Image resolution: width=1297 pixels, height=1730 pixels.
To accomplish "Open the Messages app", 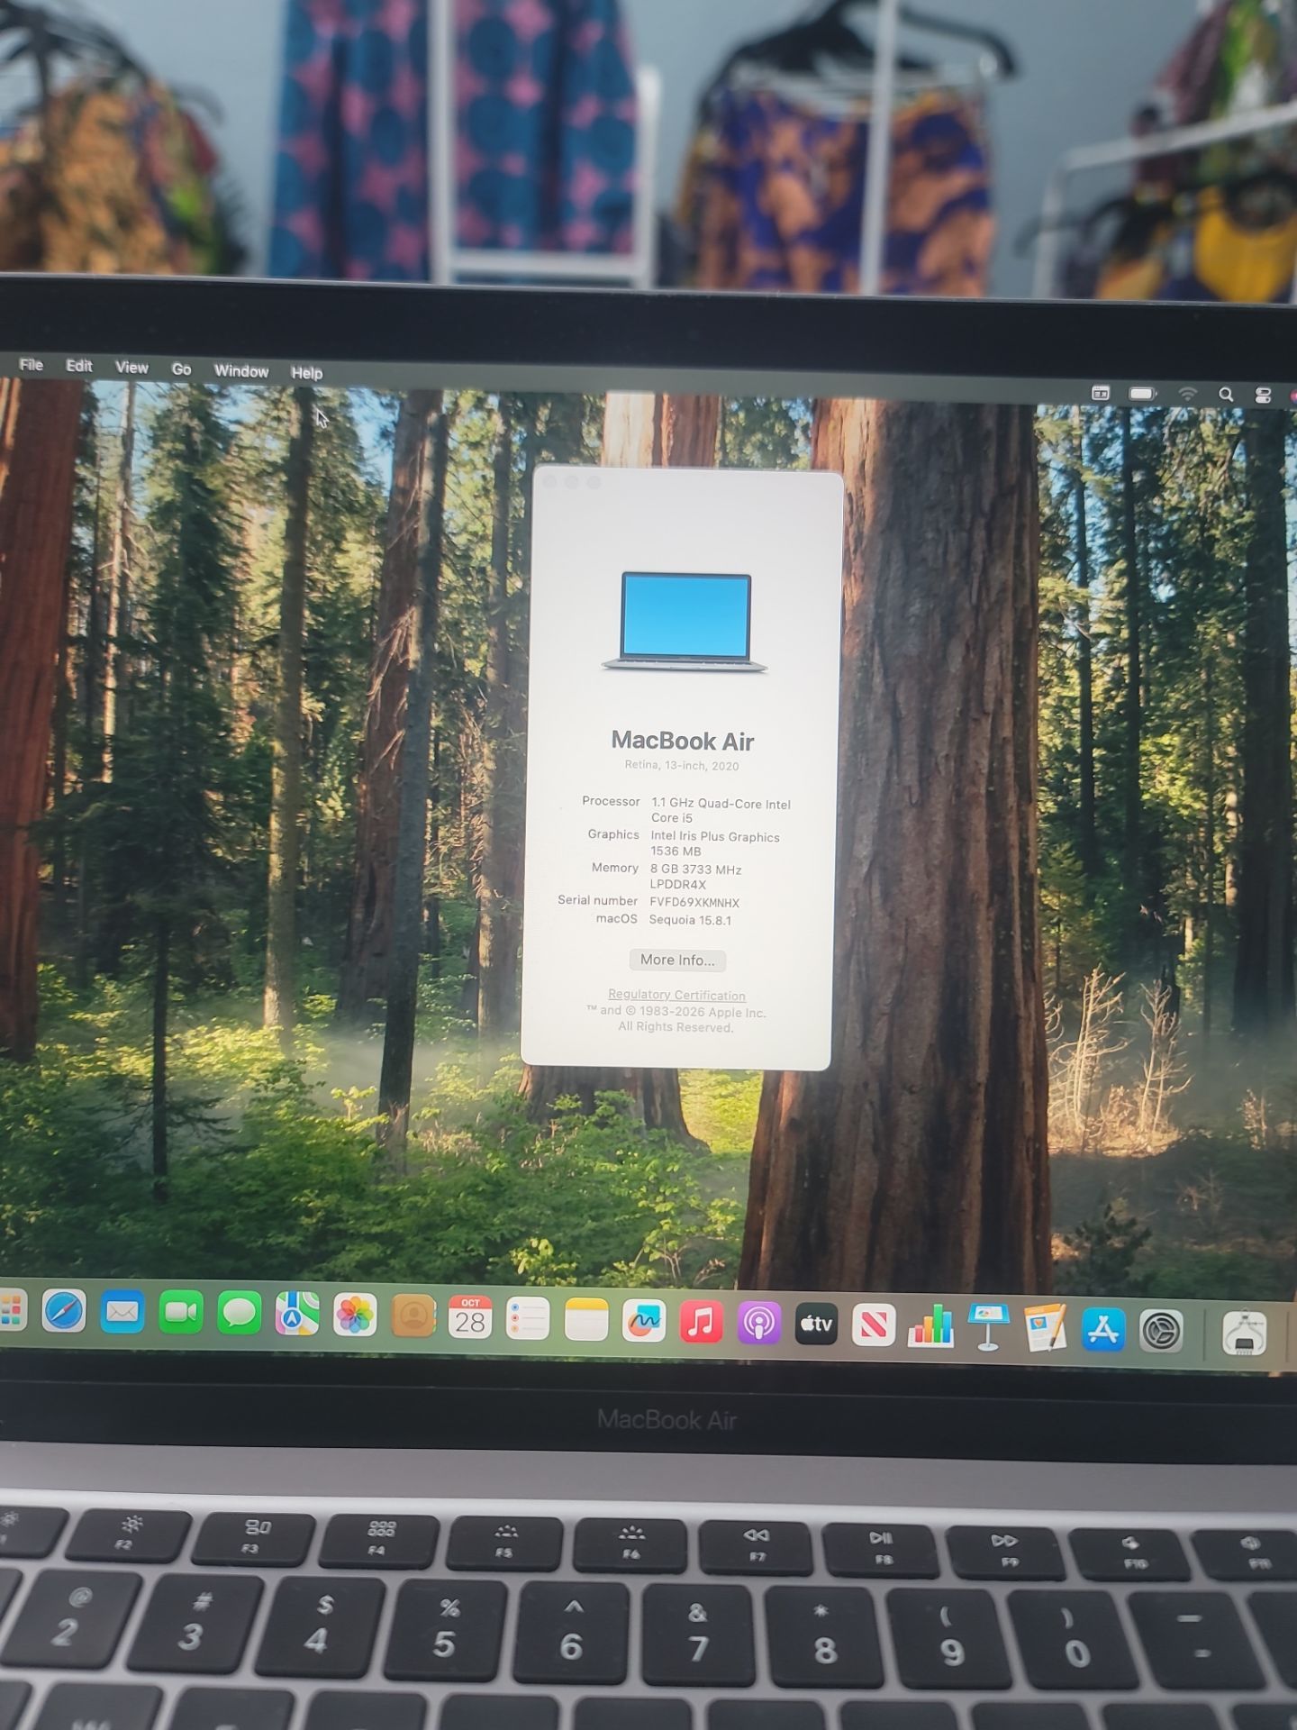I will (x=240, y=1315).
